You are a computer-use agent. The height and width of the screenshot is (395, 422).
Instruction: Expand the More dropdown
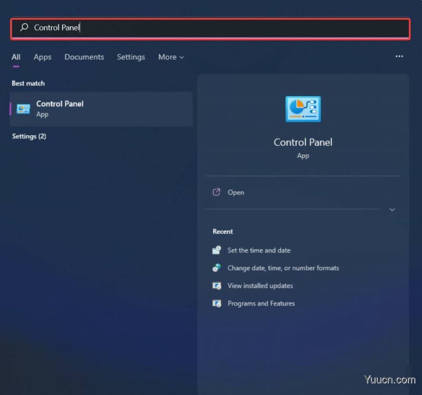pyautogui.click(x=171, y=57)
